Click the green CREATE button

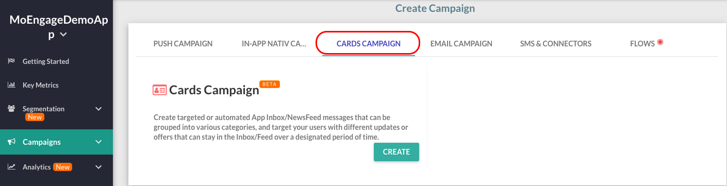396,152
